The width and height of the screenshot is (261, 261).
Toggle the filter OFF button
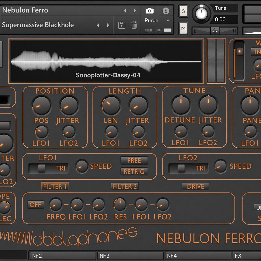[36, 205]
